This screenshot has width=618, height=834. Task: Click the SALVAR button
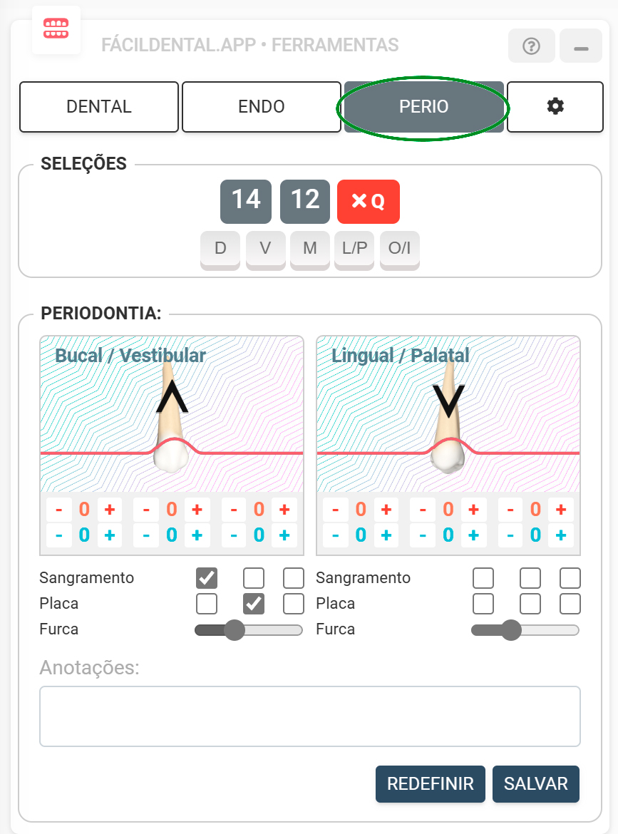[535, 783]
